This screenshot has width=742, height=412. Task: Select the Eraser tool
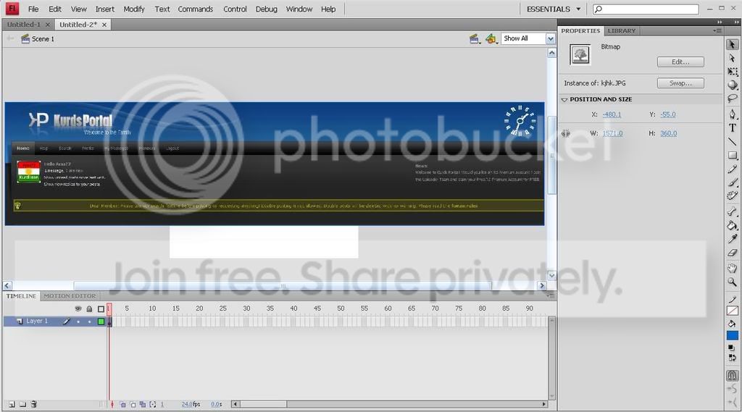732,253
